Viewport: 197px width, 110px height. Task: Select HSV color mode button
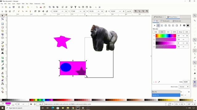pyautogui.click(x=168, y=32)
